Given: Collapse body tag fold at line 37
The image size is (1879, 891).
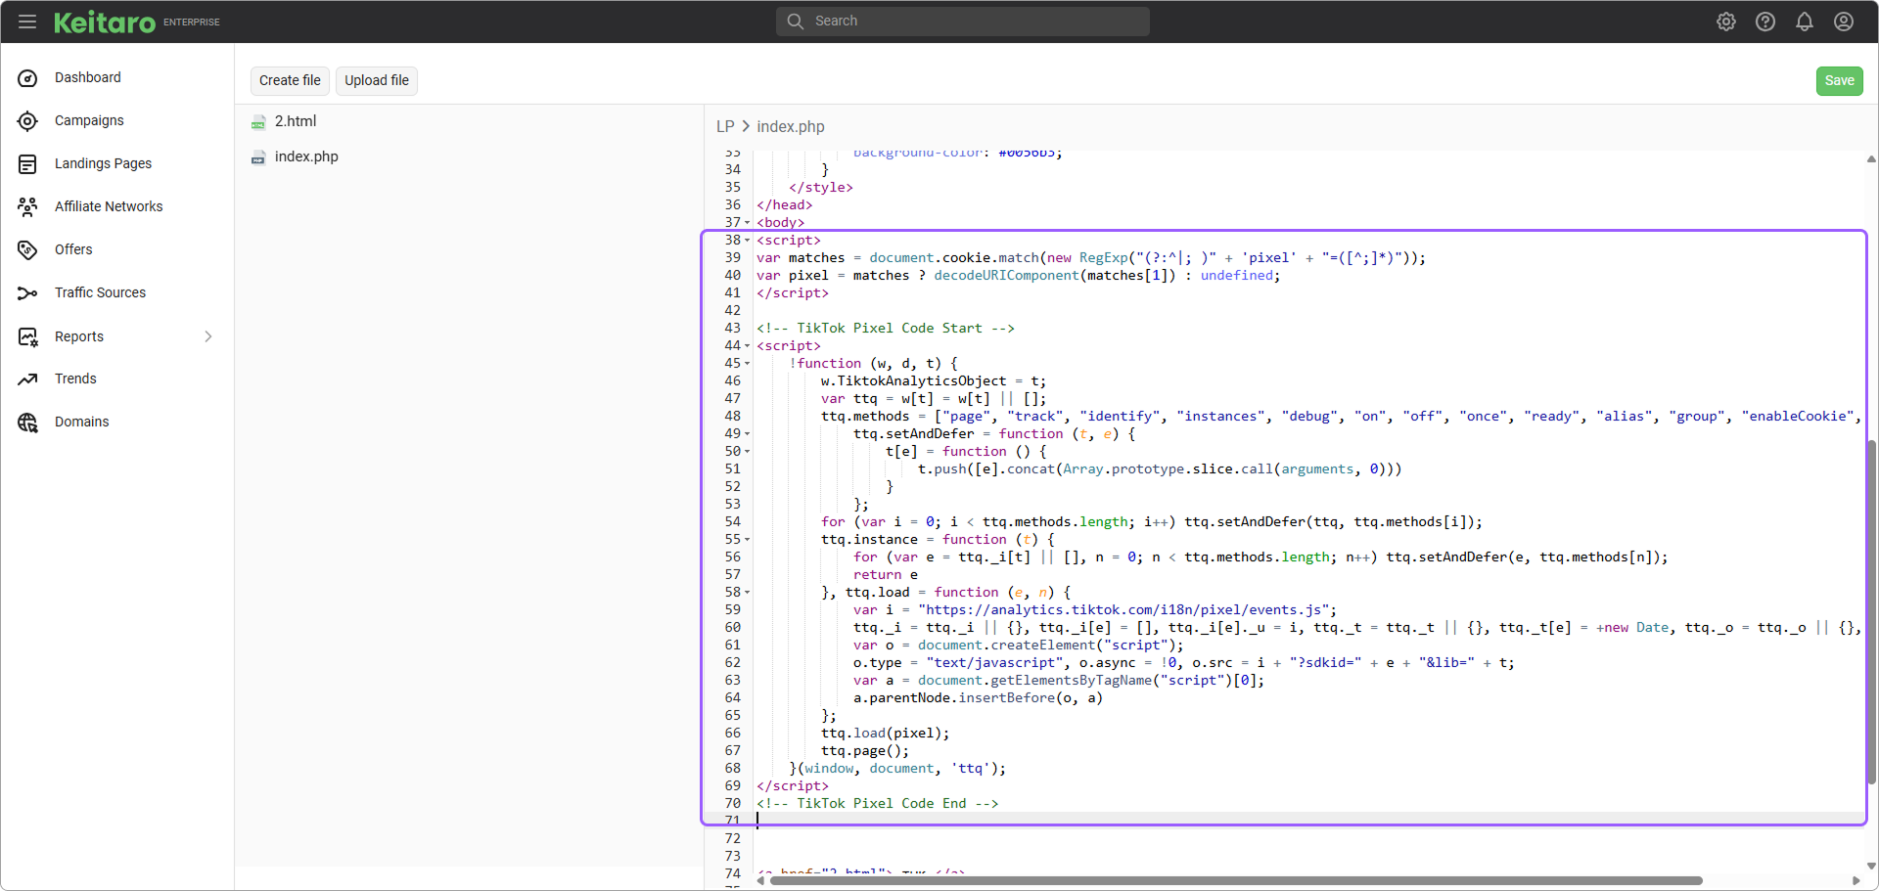Looking at the screenshot, I should [748, 223].
